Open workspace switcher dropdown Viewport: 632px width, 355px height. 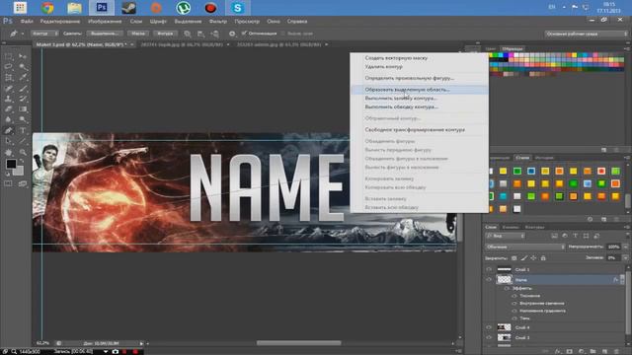(x=586, y=34)
